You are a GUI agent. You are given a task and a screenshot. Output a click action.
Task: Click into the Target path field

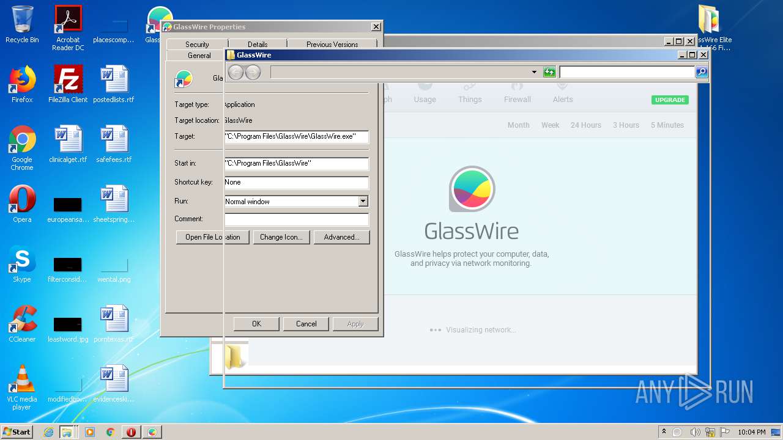click(296, 137)
